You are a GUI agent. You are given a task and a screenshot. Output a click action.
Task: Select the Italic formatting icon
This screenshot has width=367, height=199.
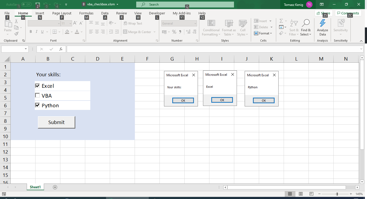click(36, 31)
